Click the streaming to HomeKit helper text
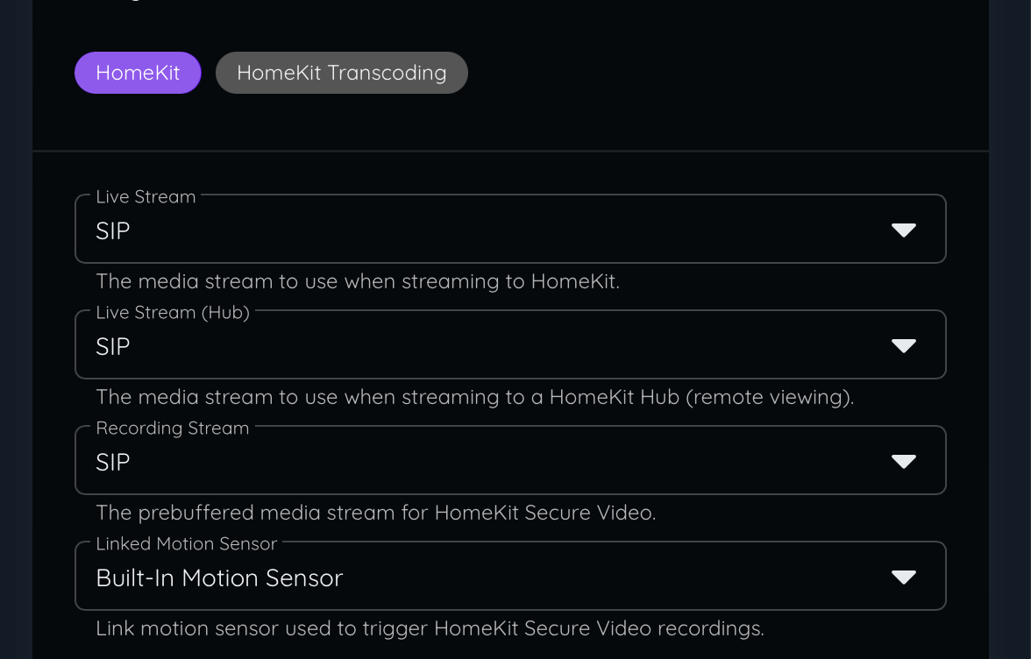 (x=357, y=281)
